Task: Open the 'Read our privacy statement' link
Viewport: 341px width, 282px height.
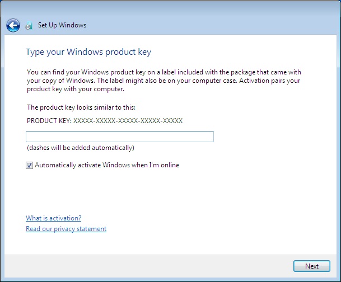Action: coord(66,229)
